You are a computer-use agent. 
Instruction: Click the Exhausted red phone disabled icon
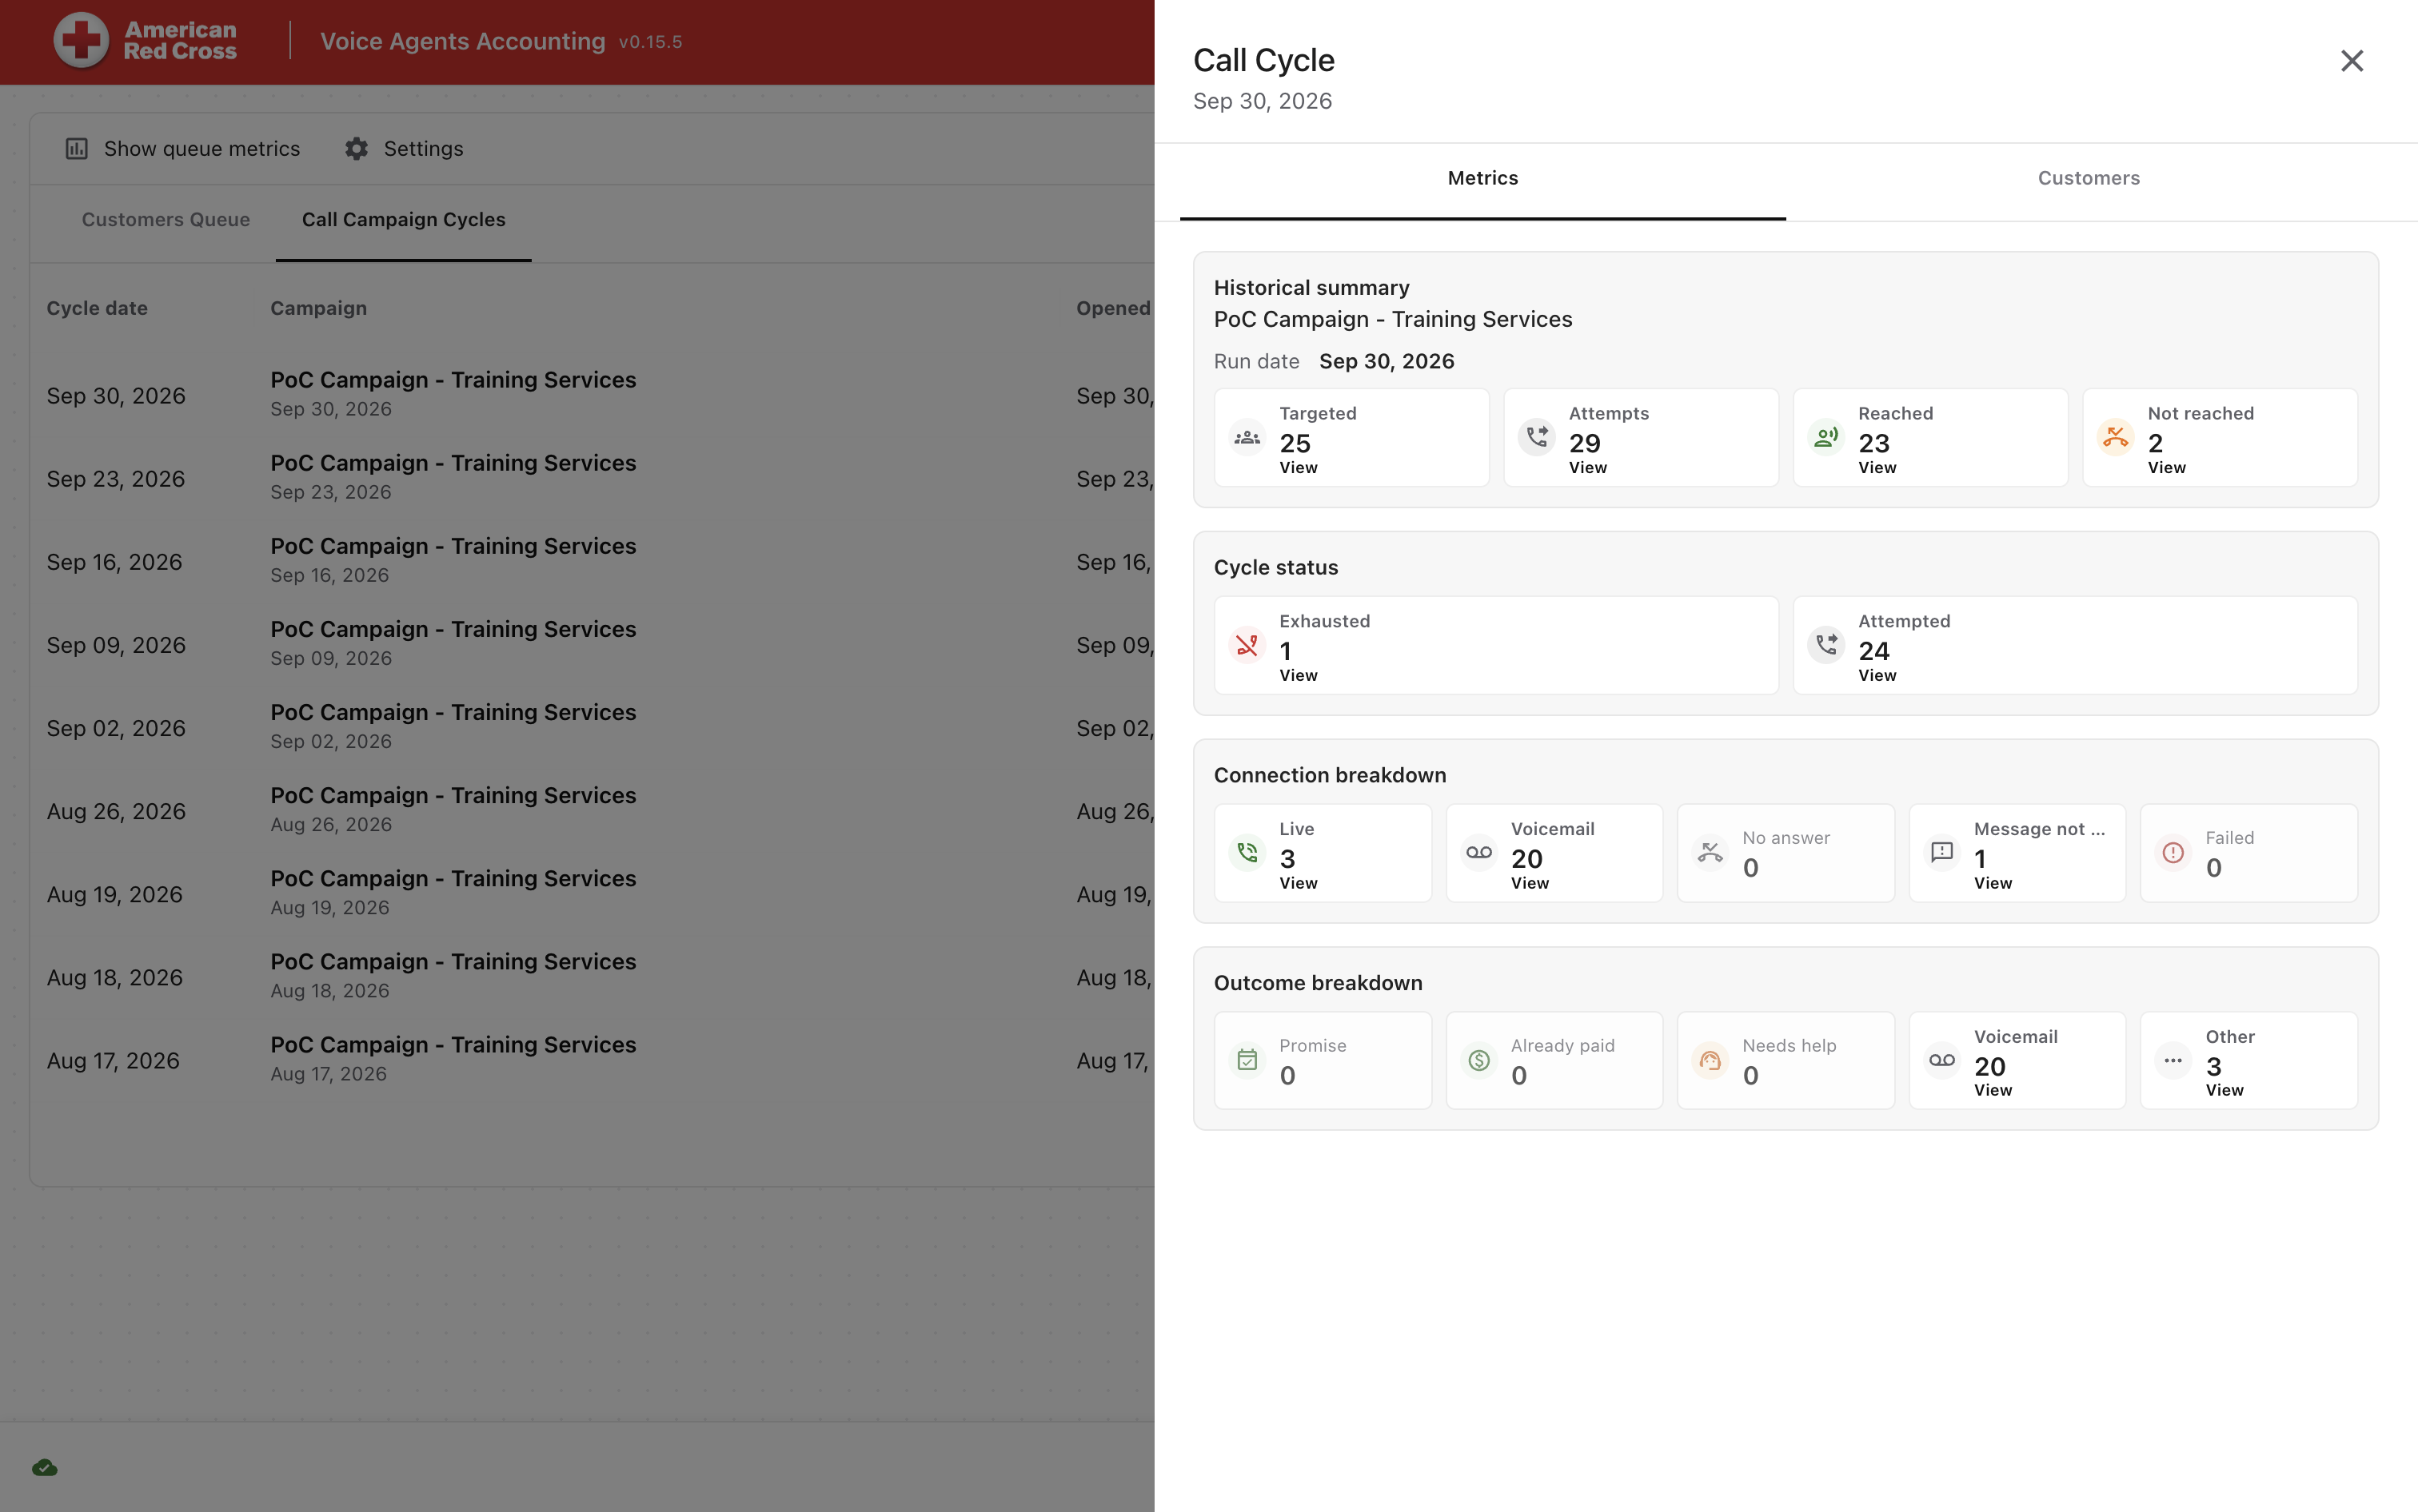pyautogui.click(x=1247, y=646)
